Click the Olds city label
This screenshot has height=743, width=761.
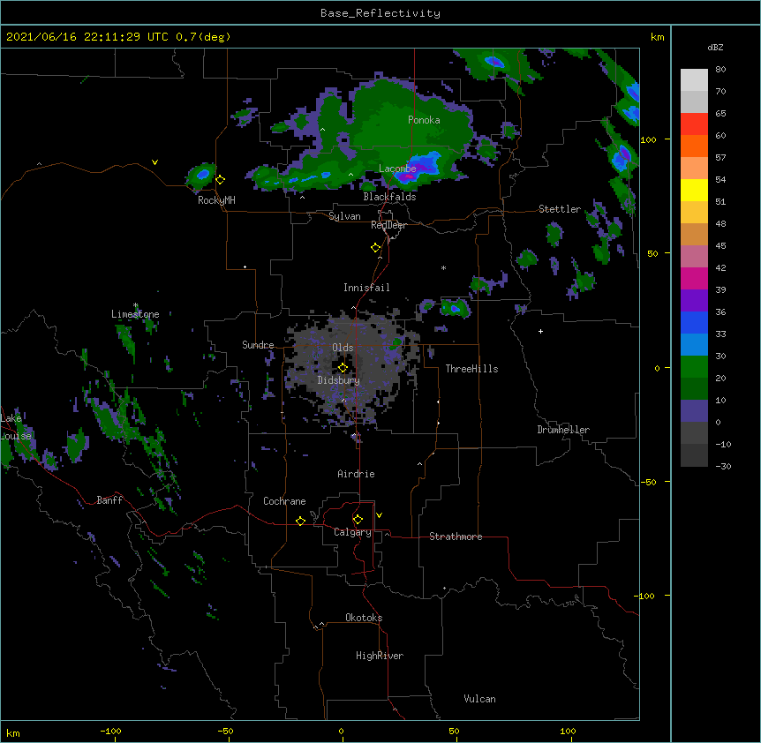click(343, 348)
